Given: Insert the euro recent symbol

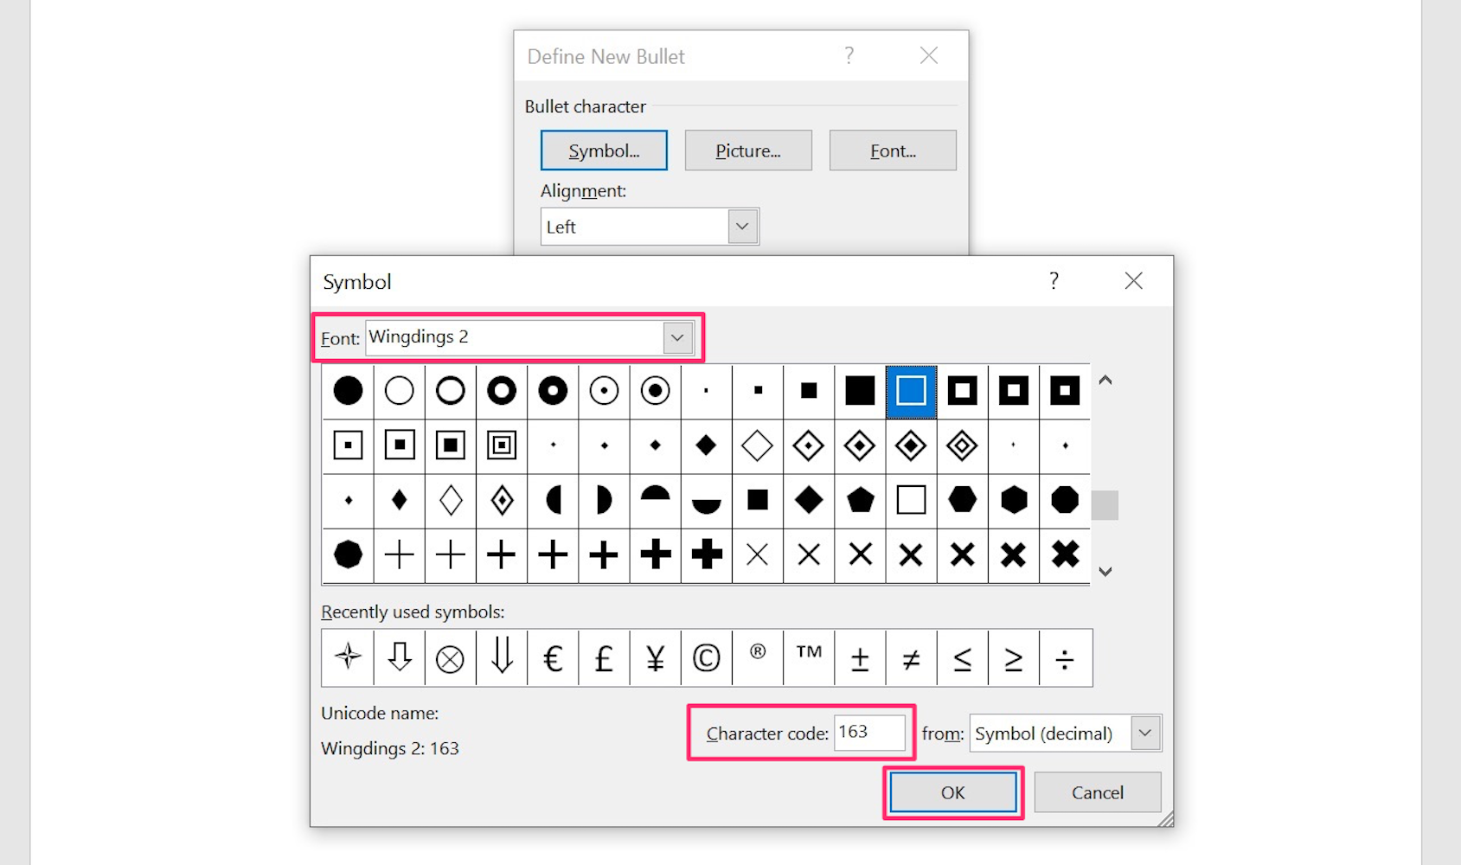Looking at the screenshot, I should point(553,658).
